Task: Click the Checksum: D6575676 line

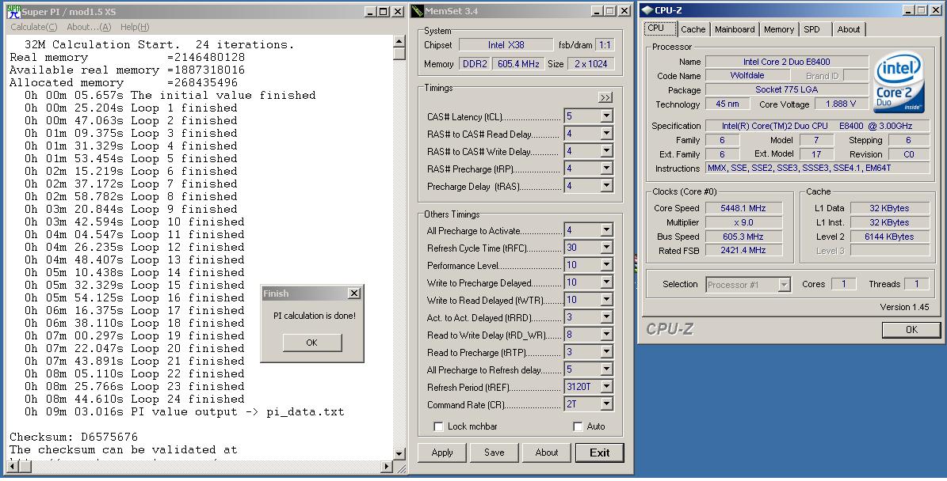Action: [74, 437]
